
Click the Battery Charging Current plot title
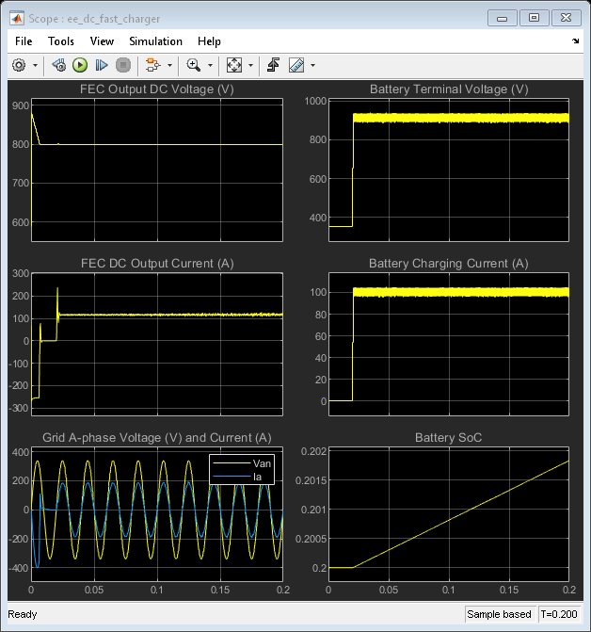(x=449, y=263)
